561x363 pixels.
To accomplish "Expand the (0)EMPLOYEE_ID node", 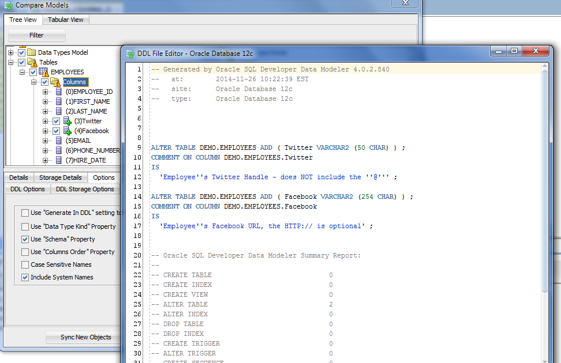I will (45, 92).
